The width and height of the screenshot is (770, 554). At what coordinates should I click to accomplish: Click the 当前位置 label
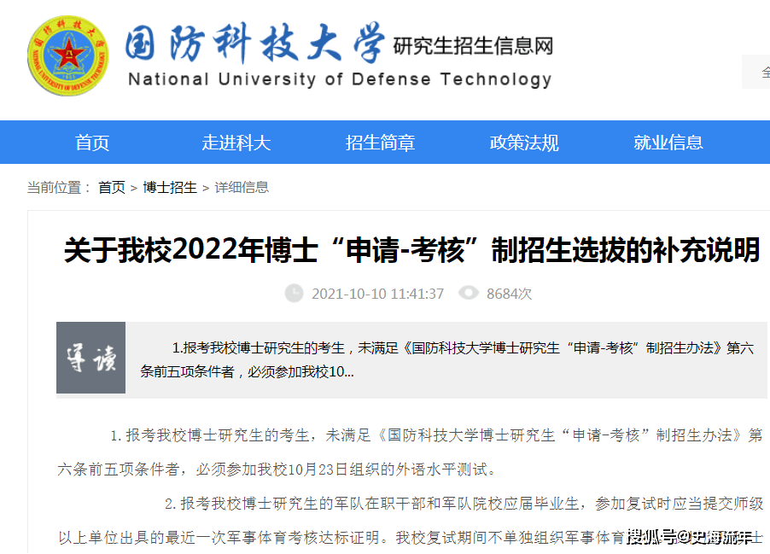pos(59,187)
